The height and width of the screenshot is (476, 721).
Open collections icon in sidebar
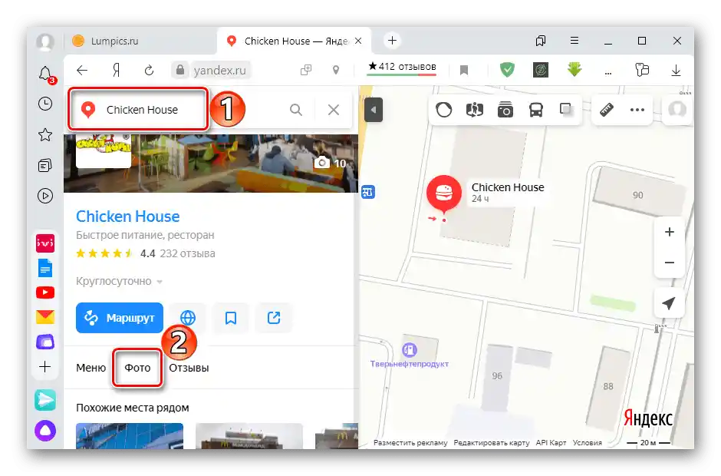tap(45, 165)
